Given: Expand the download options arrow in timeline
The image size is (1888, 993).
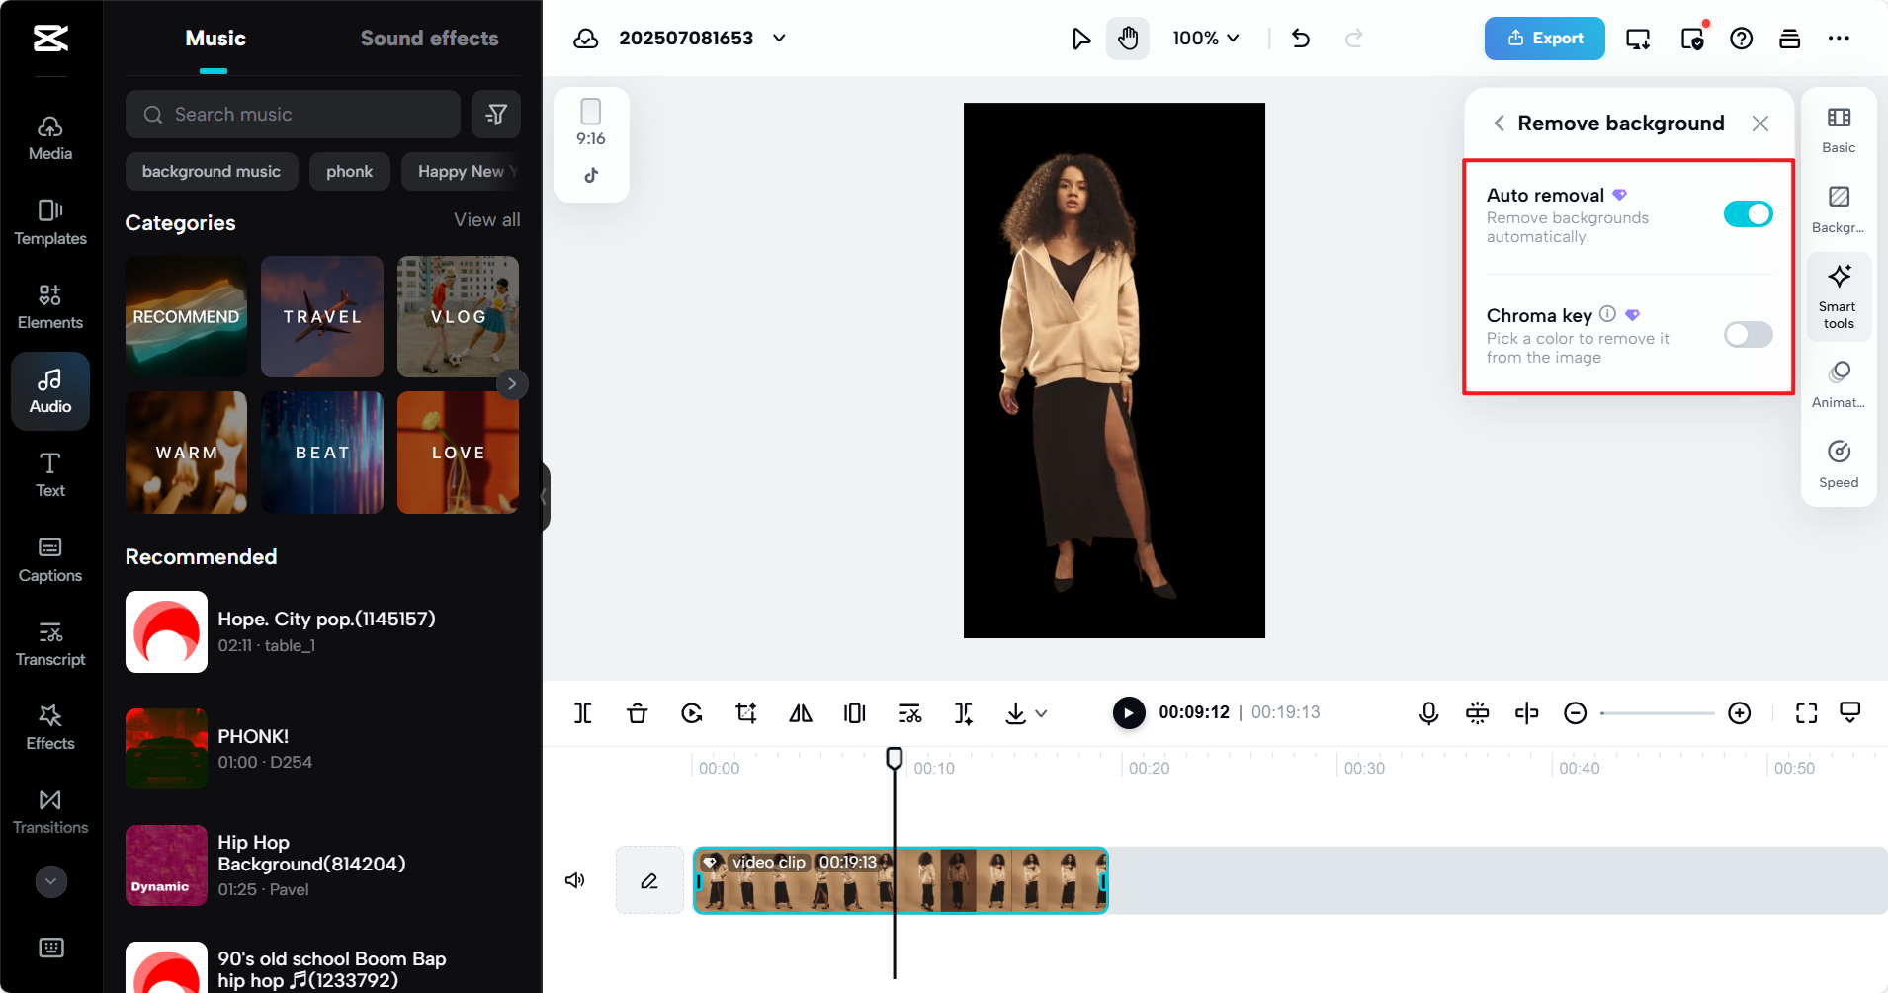Looking at the screenshot, I should [1041, 713].
